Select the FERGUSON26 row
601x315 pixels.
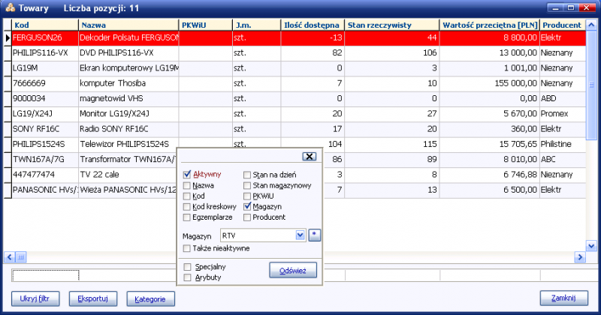[298, 38]
